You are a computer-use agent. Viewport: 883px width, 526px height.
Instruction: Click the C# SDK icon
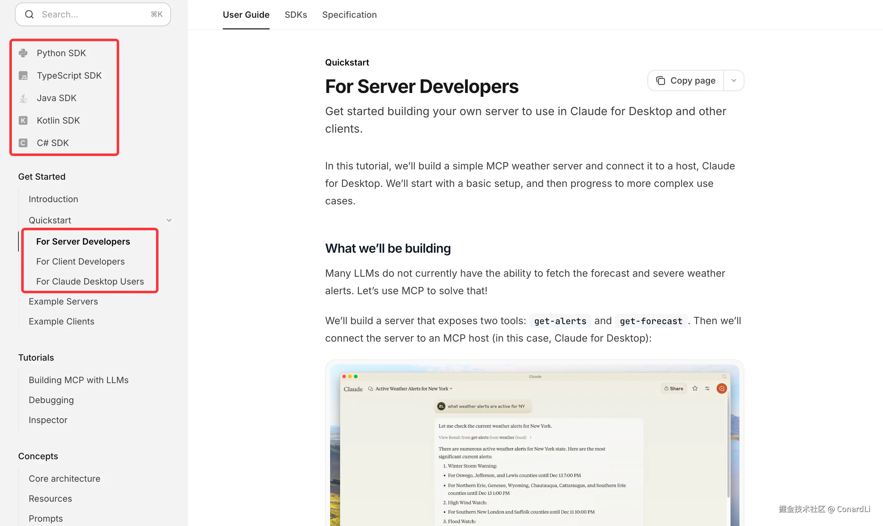click(x=23, y=143)
